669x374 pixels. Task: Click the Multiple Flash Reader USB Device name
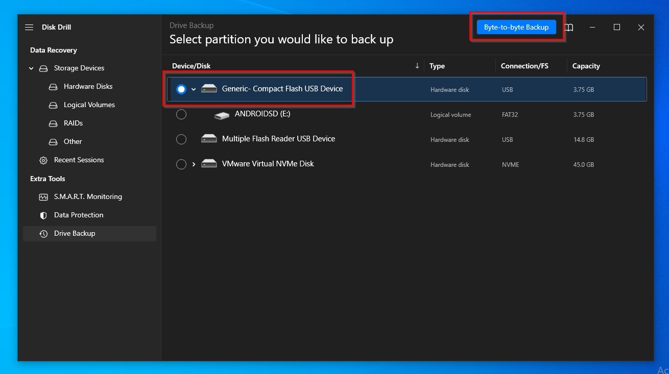click(278, 138)
